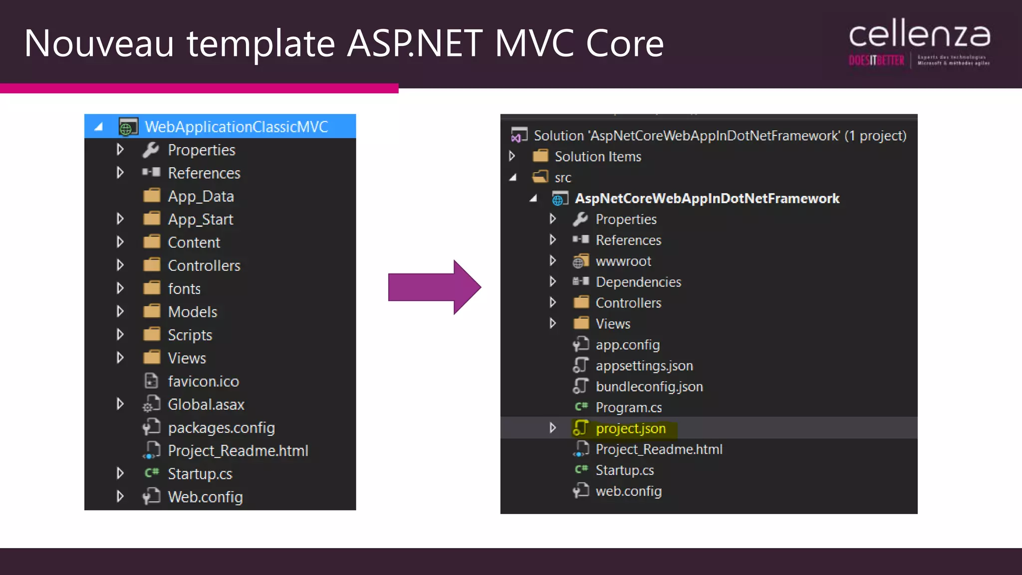Select App_Data in the left tree
1022x575 pixels.
pos(201,196)
